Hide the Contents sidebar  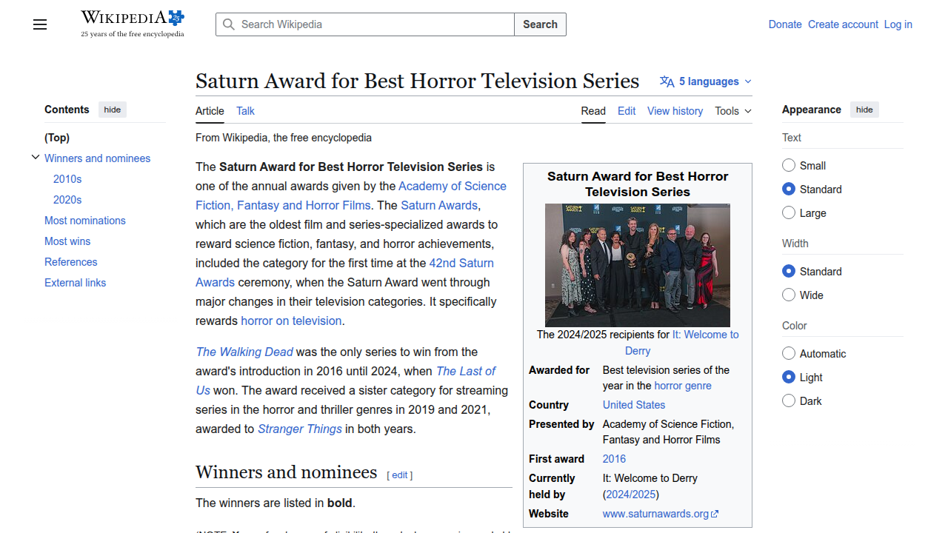coord(113,110)
